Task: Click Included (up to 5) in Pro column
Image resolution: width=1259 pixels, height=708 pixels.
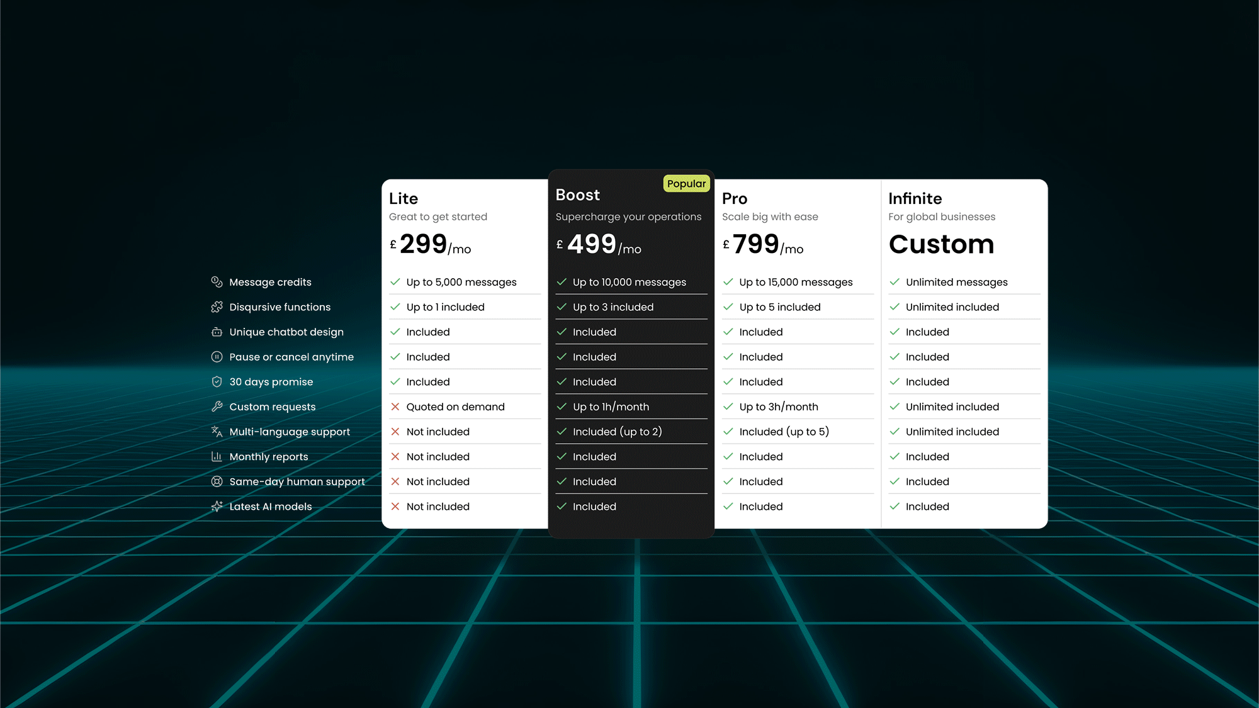Action: [784, 432]
